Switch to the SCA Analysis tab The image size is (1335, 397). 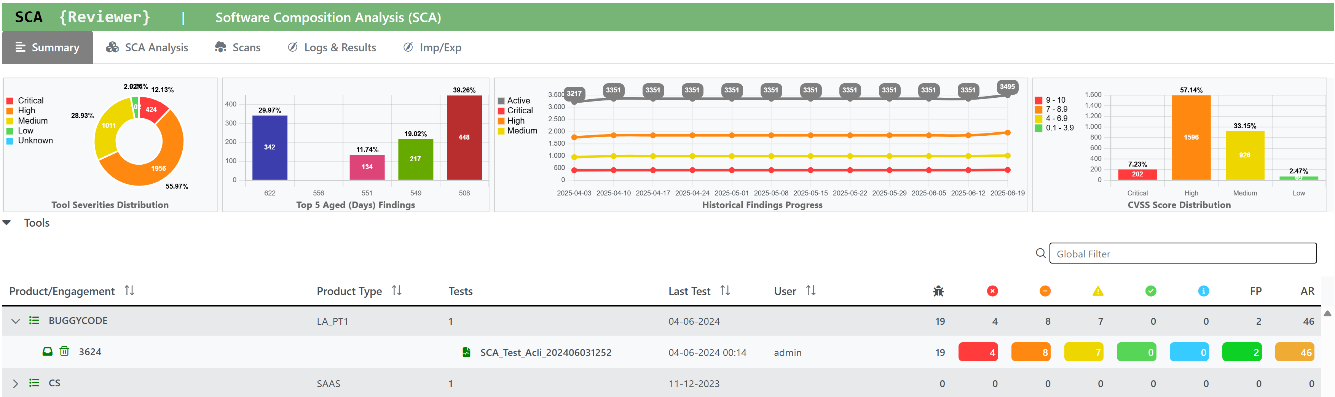click(x=147, y=48)
